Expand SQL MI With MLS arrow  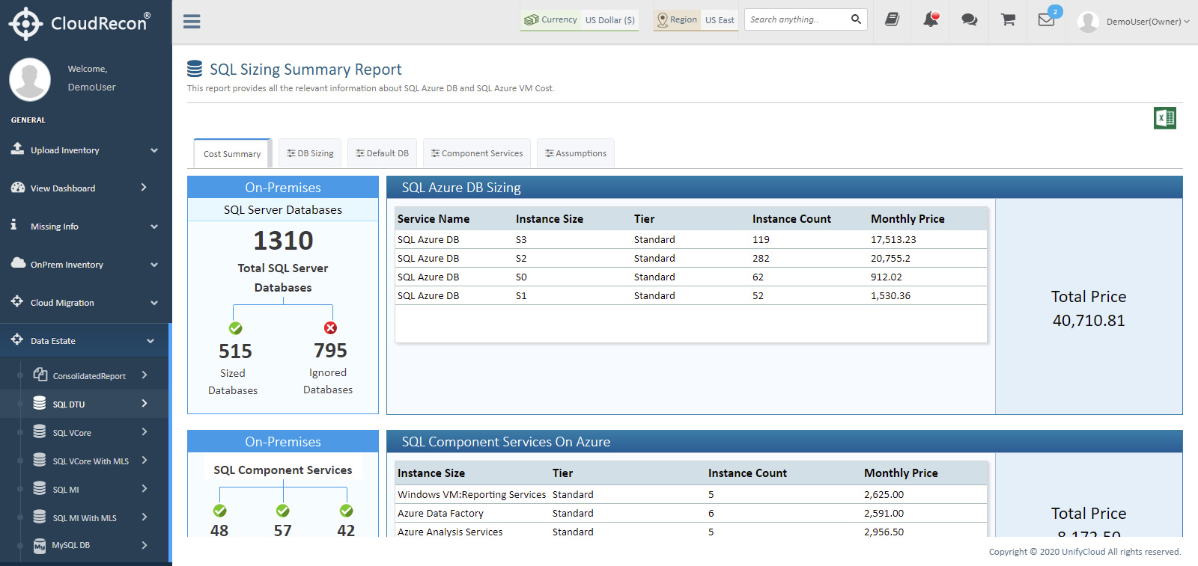(x=145, y=517)
